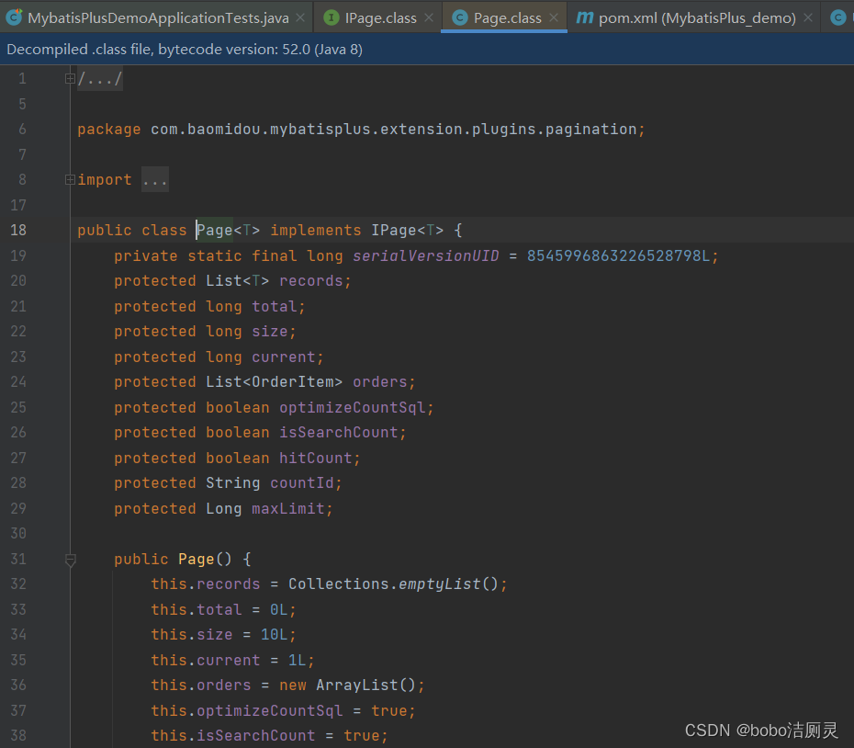Click the serialVersionUID field name
This screenshot has width=854, height=748.
coord(425,255)
